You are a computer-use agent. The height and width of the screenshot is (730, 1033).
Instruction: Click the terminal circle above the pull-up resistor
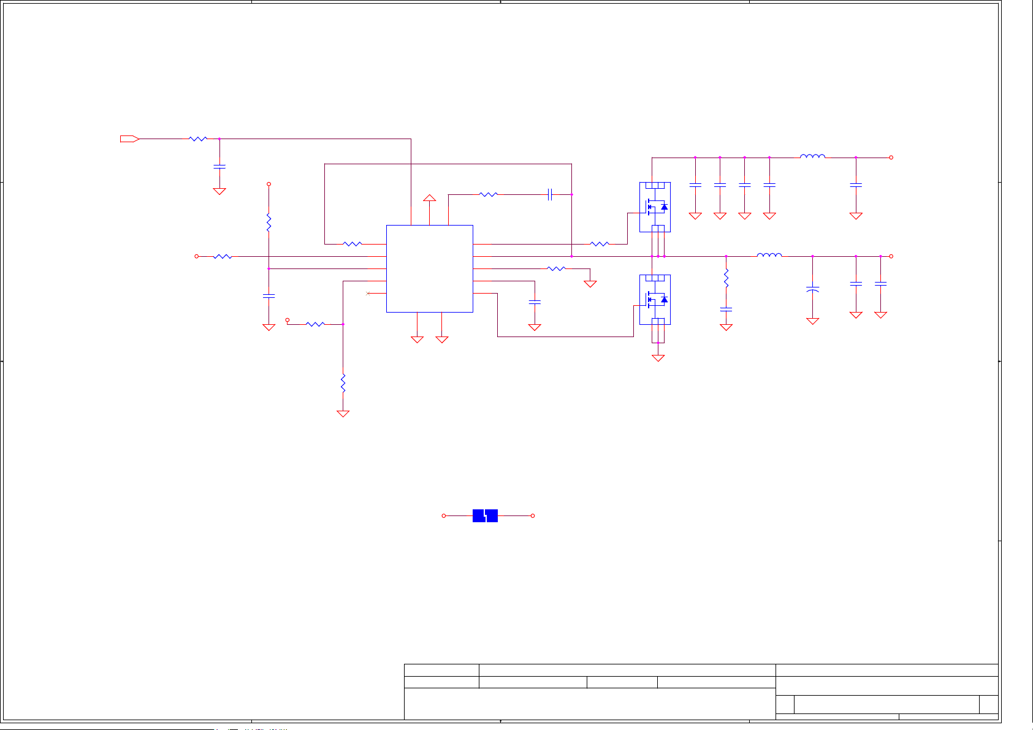pos(269,184)
